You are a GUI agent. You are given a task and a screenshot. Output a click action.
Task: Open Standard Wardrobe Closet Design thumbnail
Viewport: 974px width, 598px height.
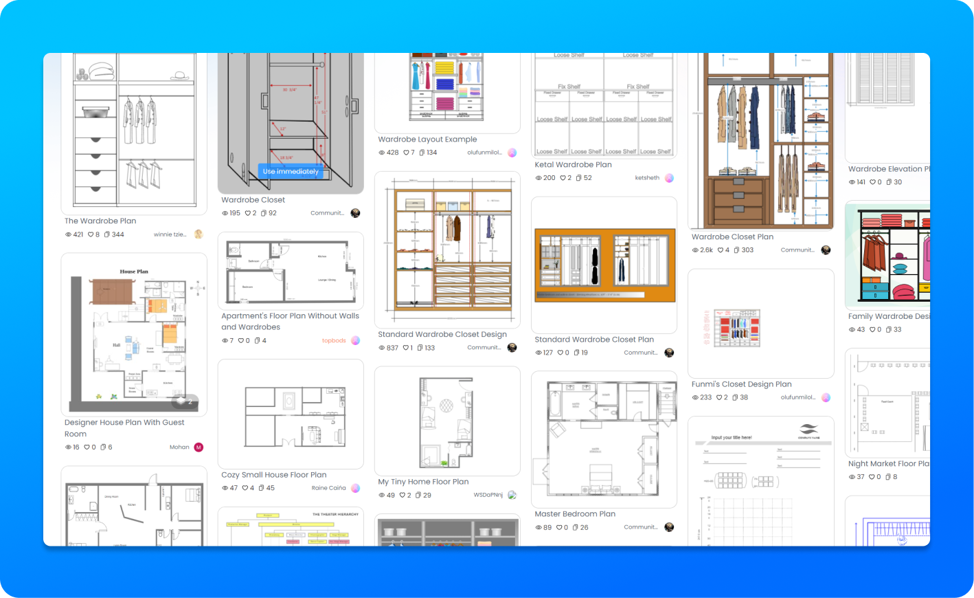tap(447, 250)
